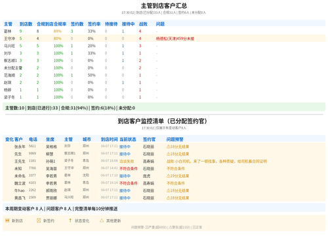
Task: Click the 主管 header in the summary table
Action: click(8, 24)
